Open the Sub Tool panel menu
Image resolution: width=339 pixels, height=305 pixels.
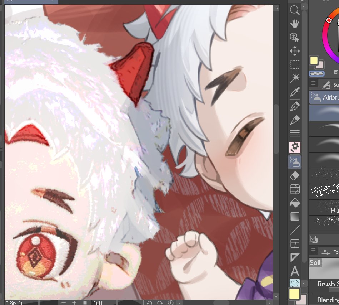click(313, 83)
